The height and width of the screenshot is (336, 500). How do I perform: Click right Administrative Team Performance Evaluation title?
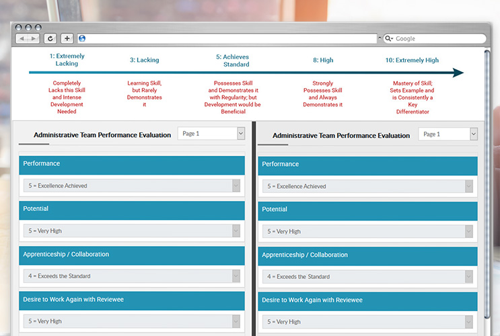pyautogui.click(x=341, y=135)
